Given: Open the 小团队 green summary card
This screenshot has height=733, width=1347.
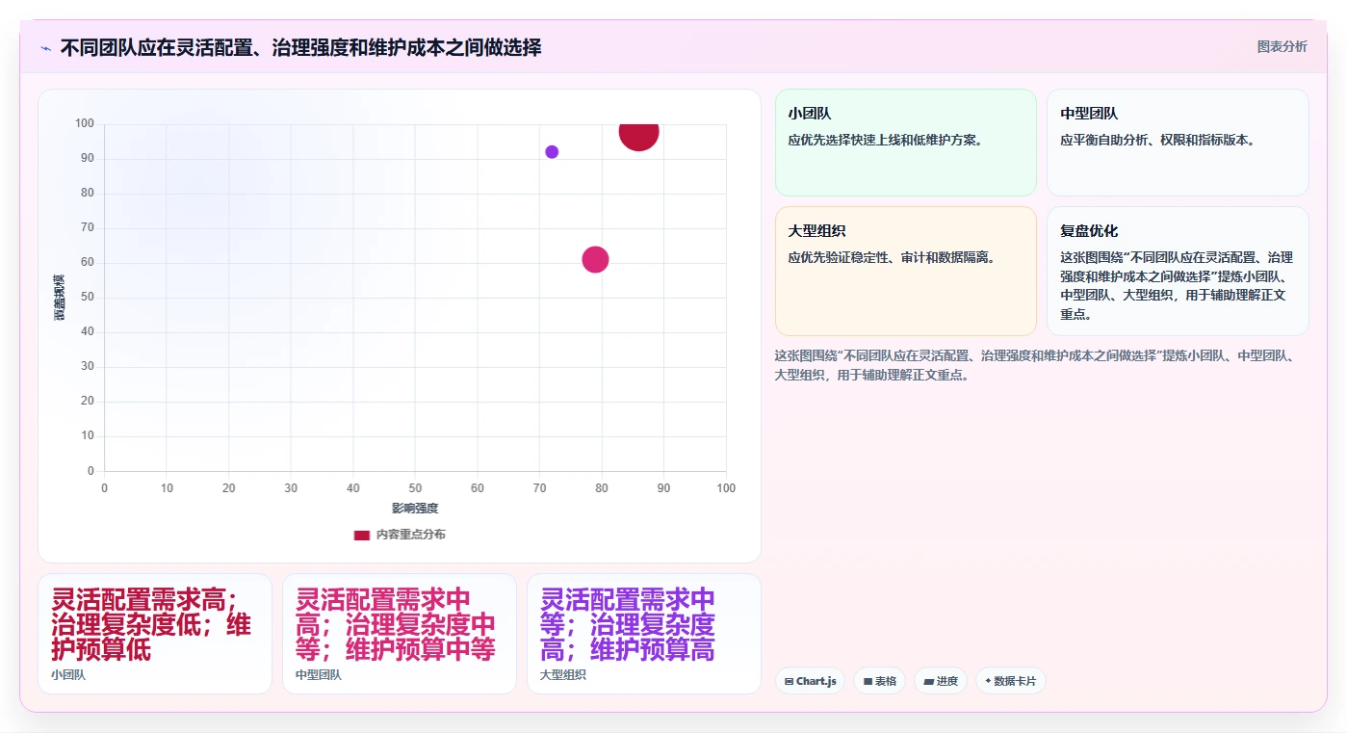Looking at the screenshot, I should [905, 143].
